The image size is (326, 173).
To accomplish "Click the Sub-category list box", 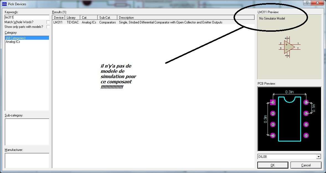I will [27, 132].
